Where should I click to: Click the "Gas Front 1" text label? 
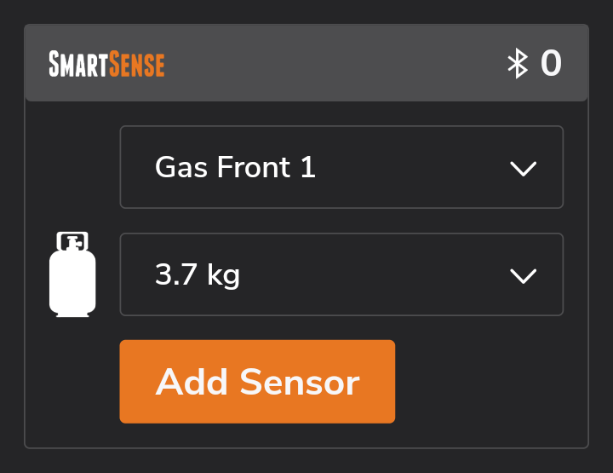click(235, 167)
